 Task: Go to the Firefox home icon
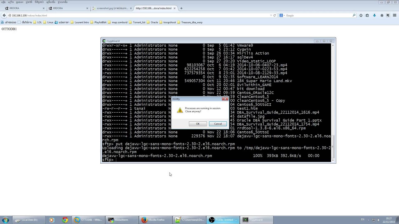point(382,15)
